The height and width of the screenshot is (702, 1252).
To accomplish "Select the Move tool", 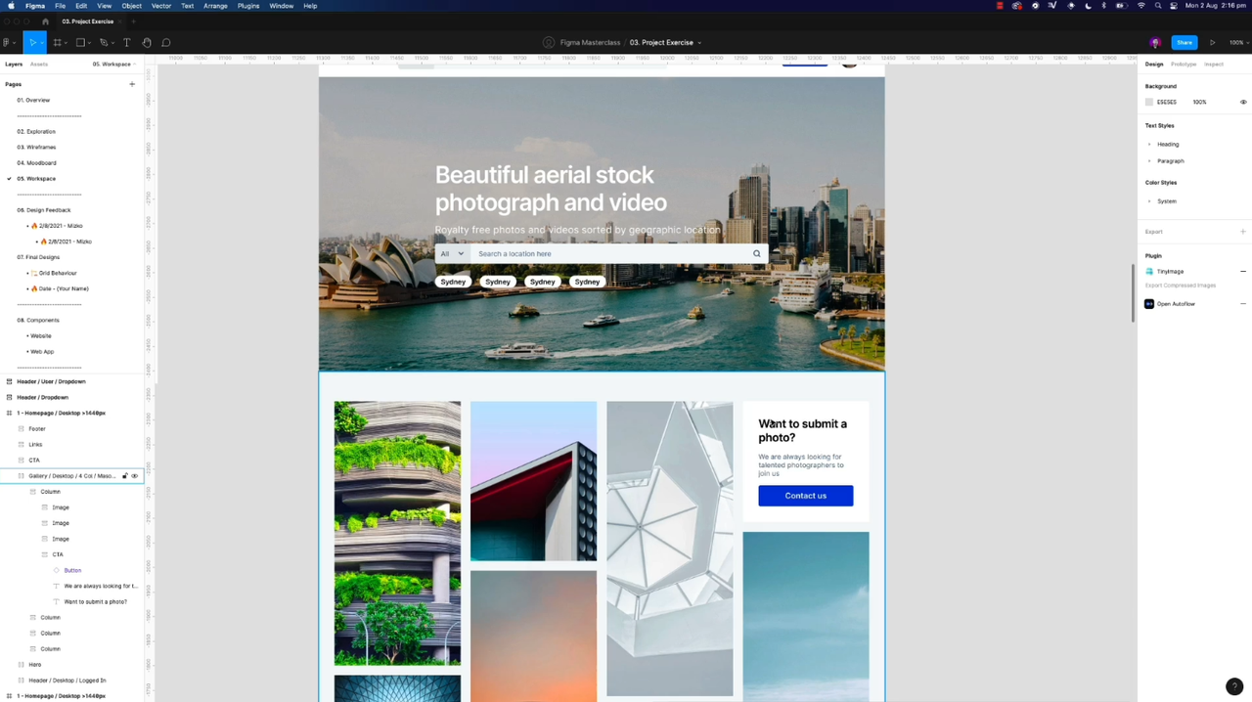I will (x=31, y=42).
